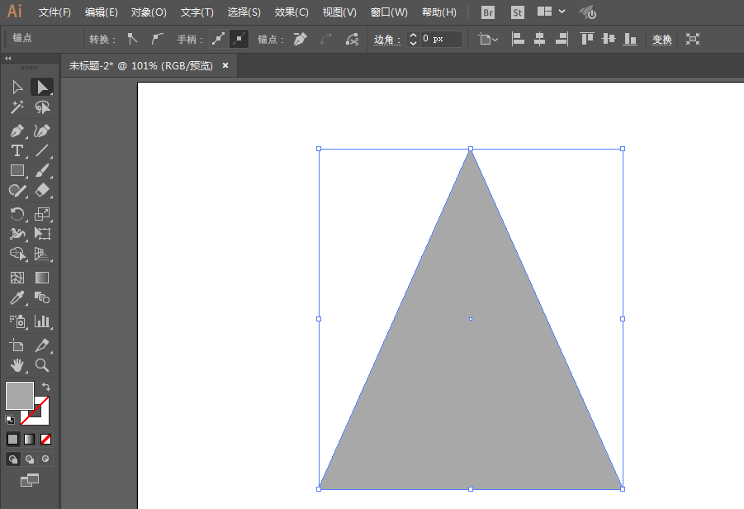
Task: Open Adobe Bridge with Br icon
Action: [x=488, y=12]
